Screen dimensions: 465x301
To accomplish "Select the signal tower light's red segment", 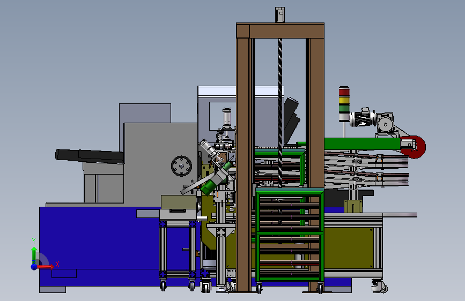I will point(344,92).
